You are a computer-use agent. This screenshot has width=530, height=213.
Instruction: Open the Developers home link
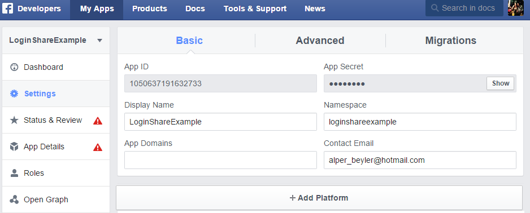click(39, 8)
